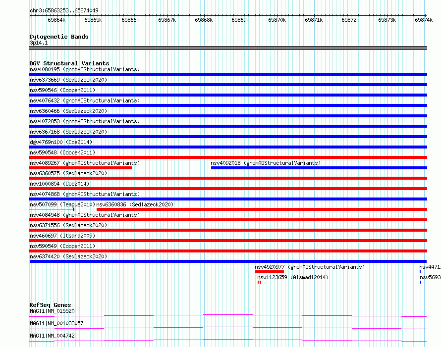Click the 65870k ruler position
This screenshot has height=347, width=441.
pos(277,20)
